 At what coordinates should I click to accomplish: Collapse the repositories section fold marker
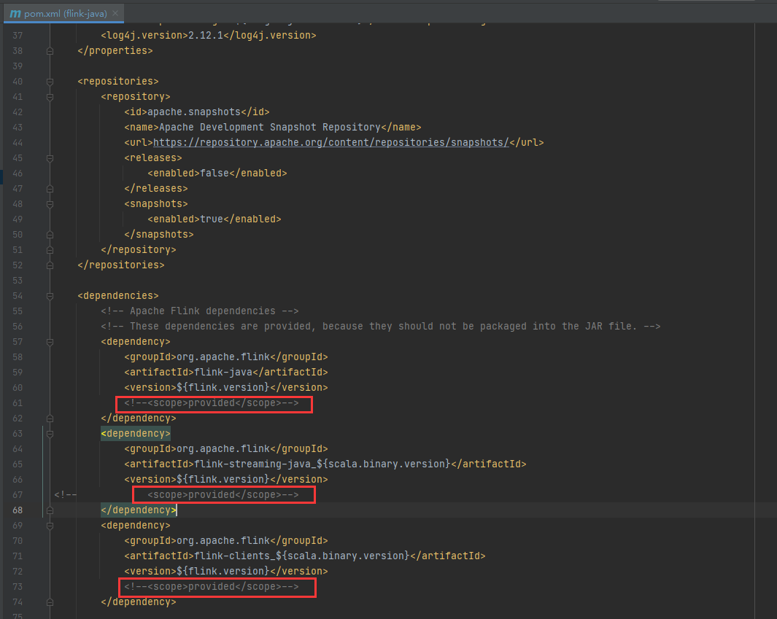coord(48,81)
